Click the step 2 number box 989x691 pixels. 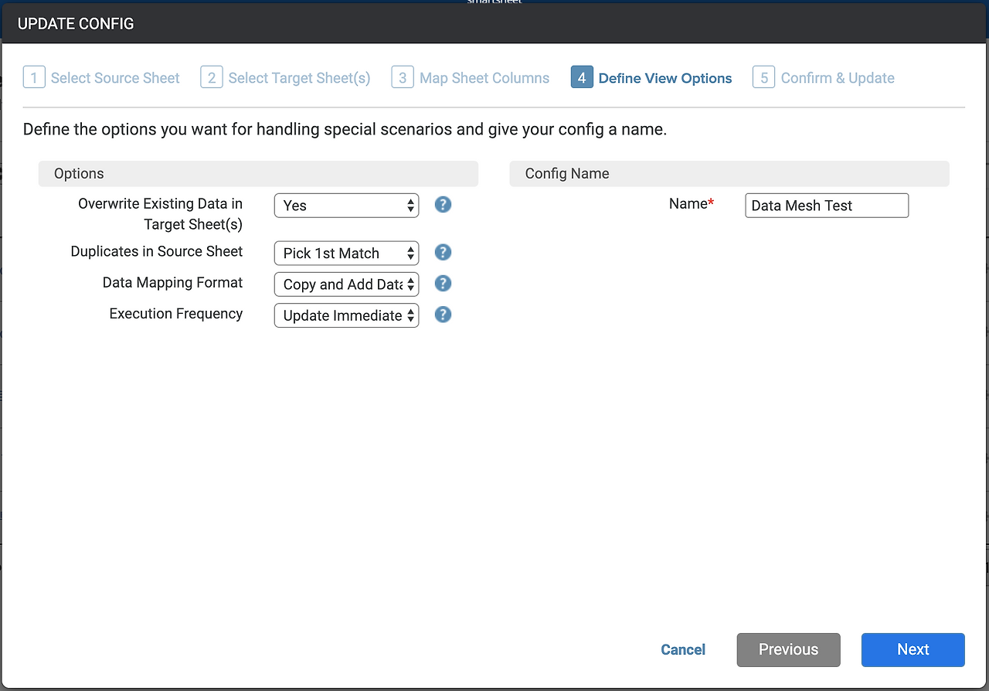pos(212,77)
